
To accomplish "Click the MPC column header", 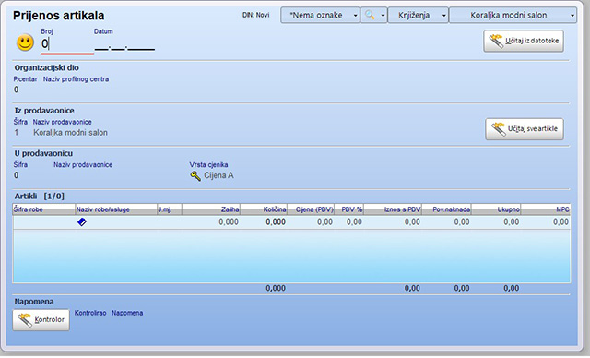I will pos(546,209).
